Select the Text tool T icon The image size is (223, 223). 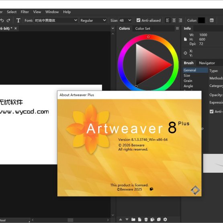(18, 21)
